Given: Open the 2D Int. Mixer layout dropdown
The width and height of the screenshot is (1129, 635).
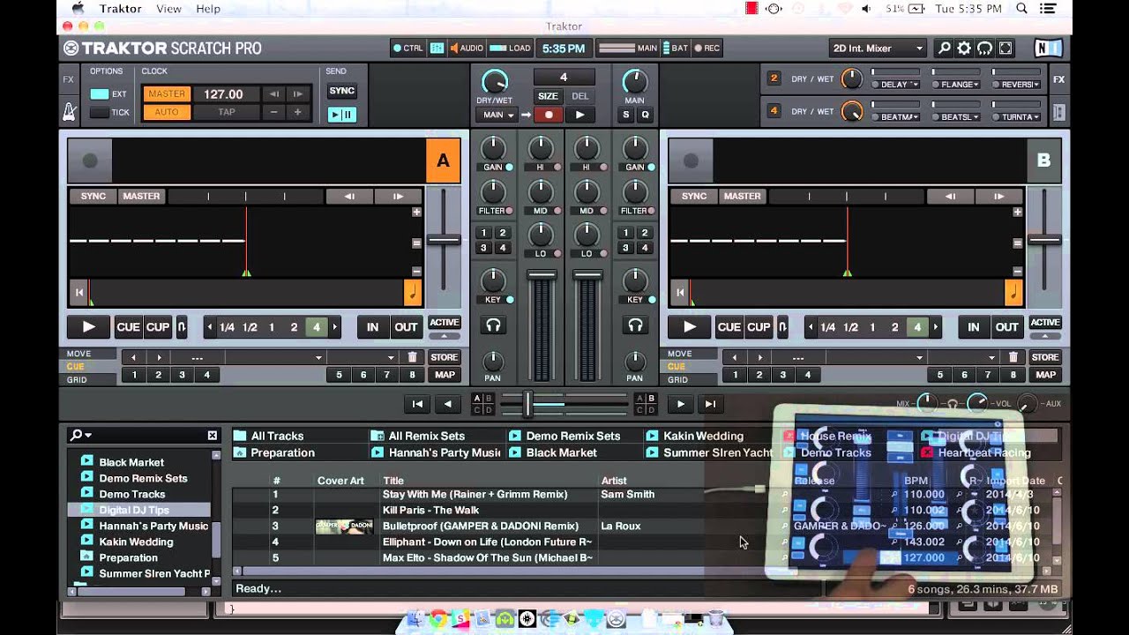Looking at the screenshot, I should [x=878, y=49].
